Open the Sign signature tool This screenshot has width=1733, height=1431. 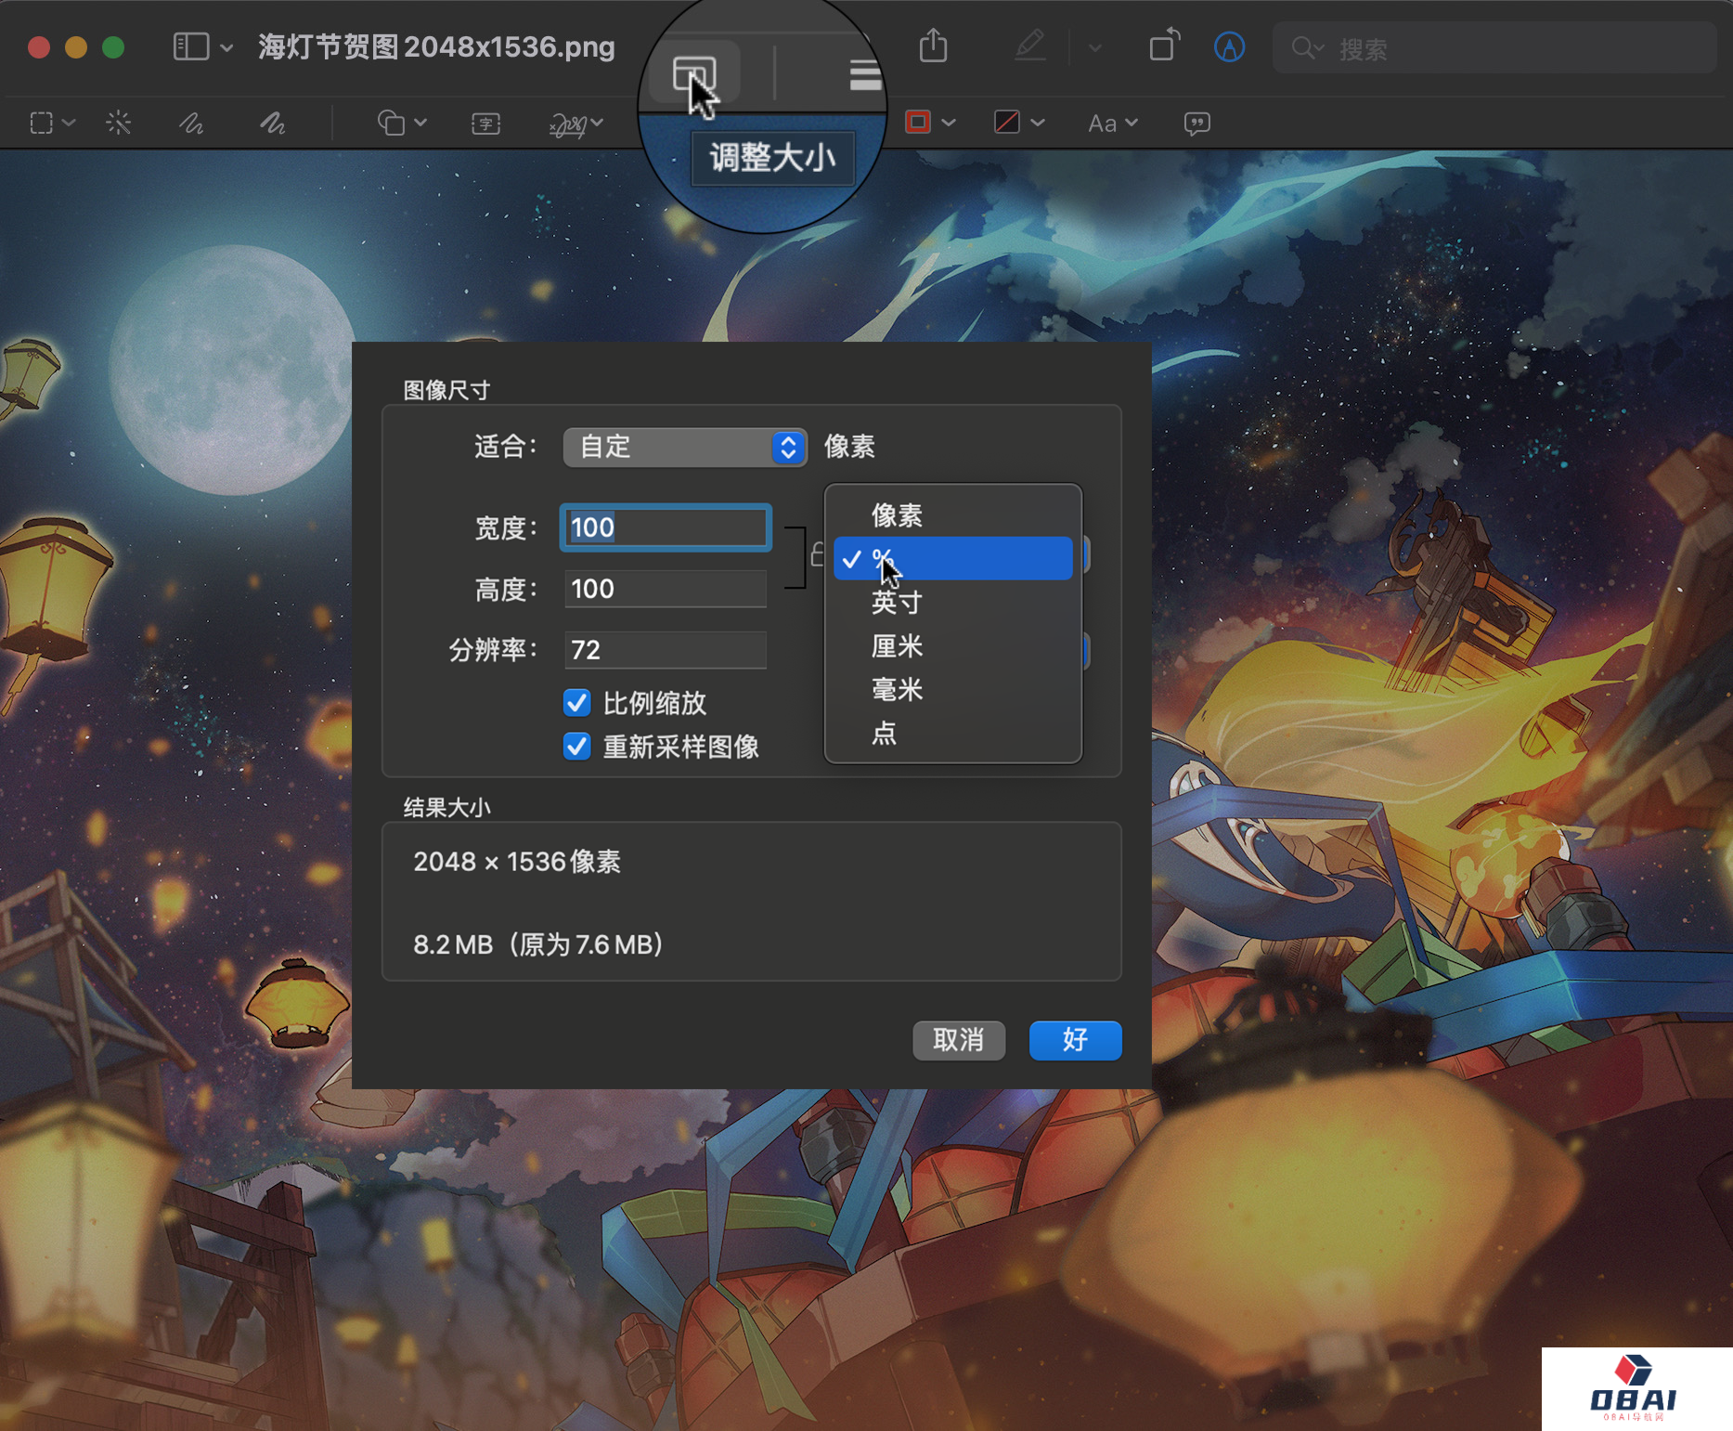pos(568,123)
